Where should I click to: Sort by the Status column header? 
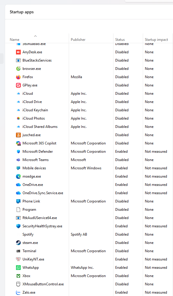tap(120, 40)
